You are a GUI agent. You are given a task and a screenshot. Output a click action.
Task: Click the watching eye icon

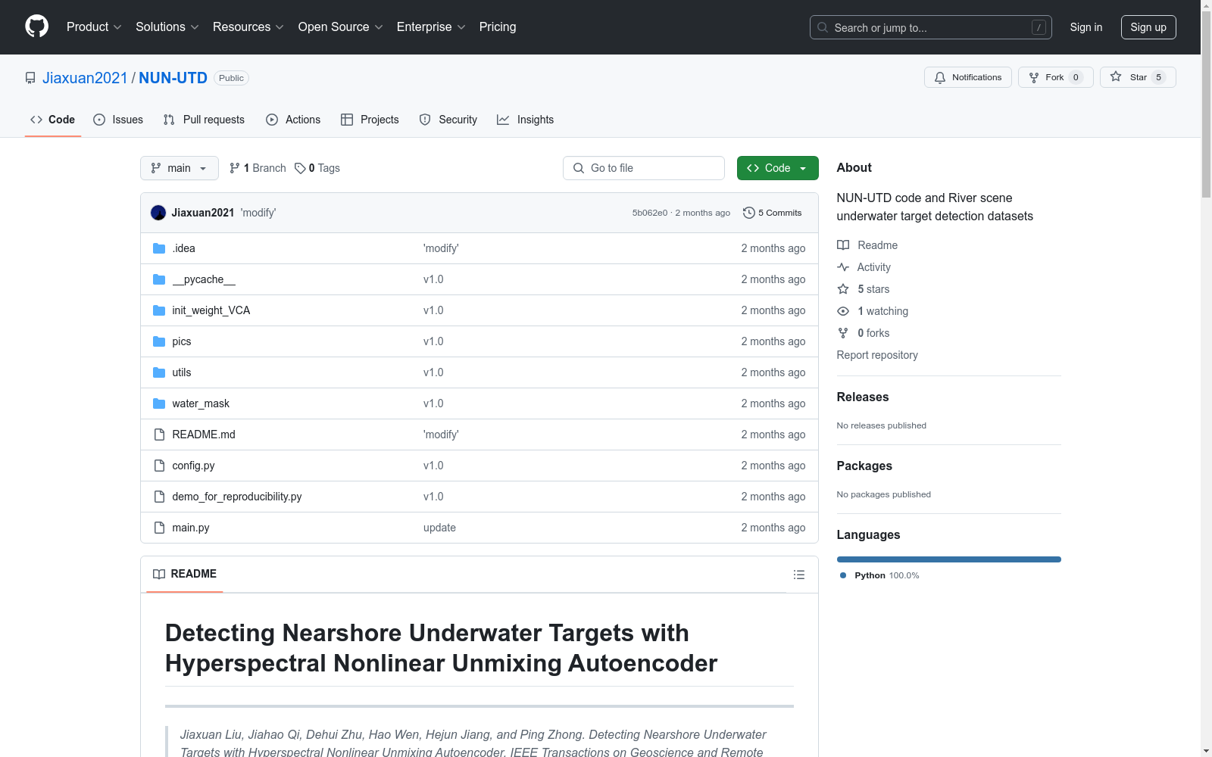pyautogui.click(x=843, y=311)
